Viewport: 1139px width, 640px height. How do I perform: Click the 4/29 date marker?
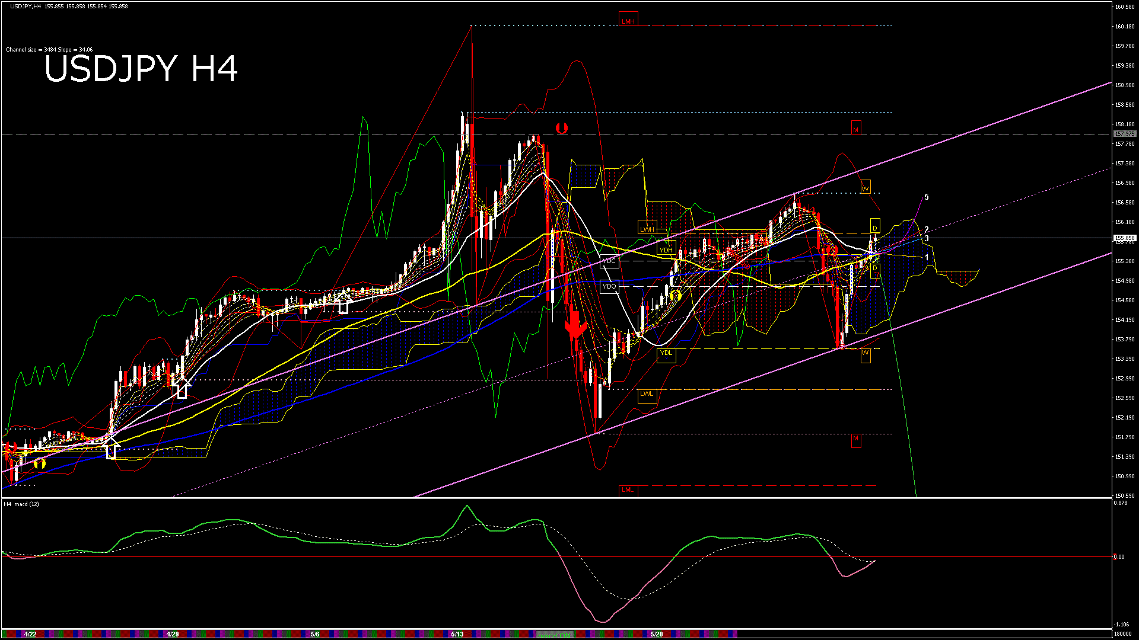[173, 634]
